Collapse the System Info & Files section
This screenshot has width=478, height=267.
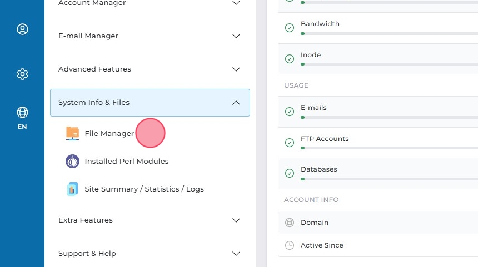pyautogui.click(x=150, y=103)
